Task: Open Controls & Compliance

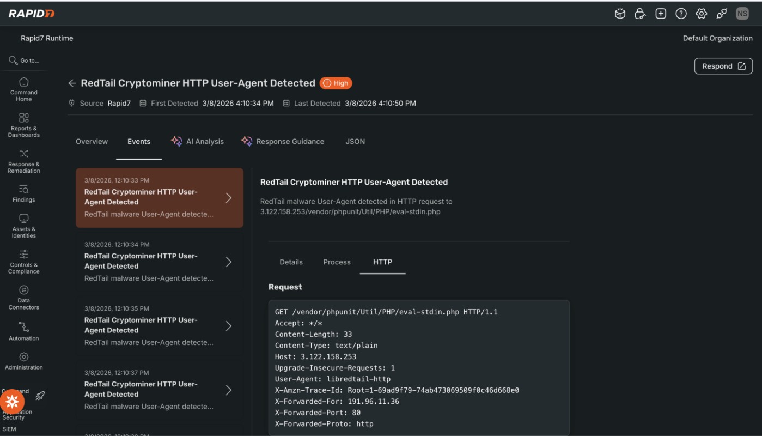Action: point(23,261)
